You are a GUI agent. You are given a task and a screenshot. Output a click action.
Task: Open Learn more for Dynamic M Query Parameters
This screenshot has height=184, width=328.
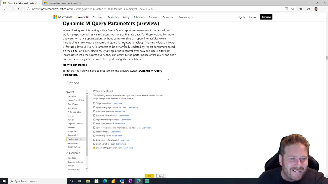click(x=128, y=148)
